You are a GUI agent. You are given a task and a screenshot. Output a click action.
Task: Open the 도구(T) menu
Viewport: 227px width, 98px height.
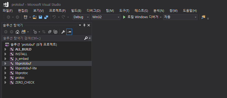[124, 11]
